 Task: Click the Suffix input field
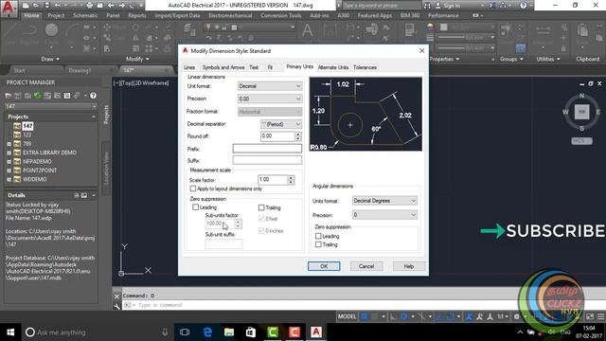click(x=267, y=160)
